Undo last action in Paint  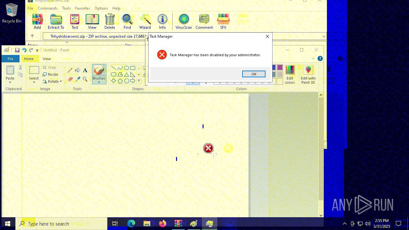24,50
